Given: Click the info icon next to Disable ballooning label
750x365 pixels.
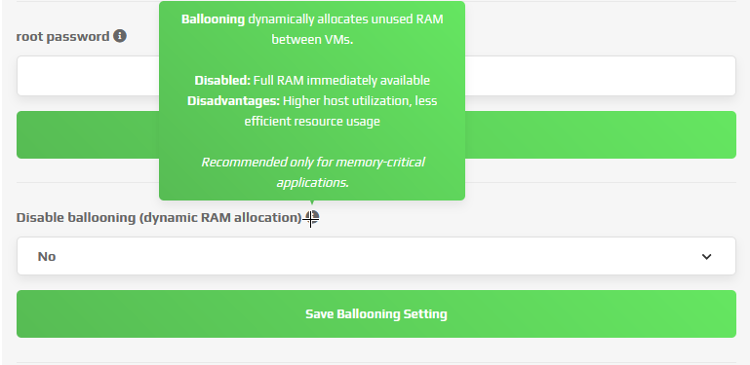Looking at the screenshot, I should click(312, 218).
